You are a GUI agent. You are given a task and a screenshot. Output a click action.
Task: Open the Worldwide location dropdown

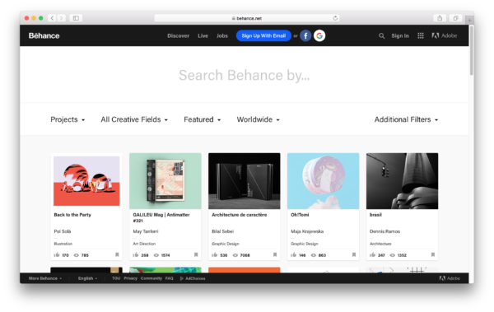(259, 119)
